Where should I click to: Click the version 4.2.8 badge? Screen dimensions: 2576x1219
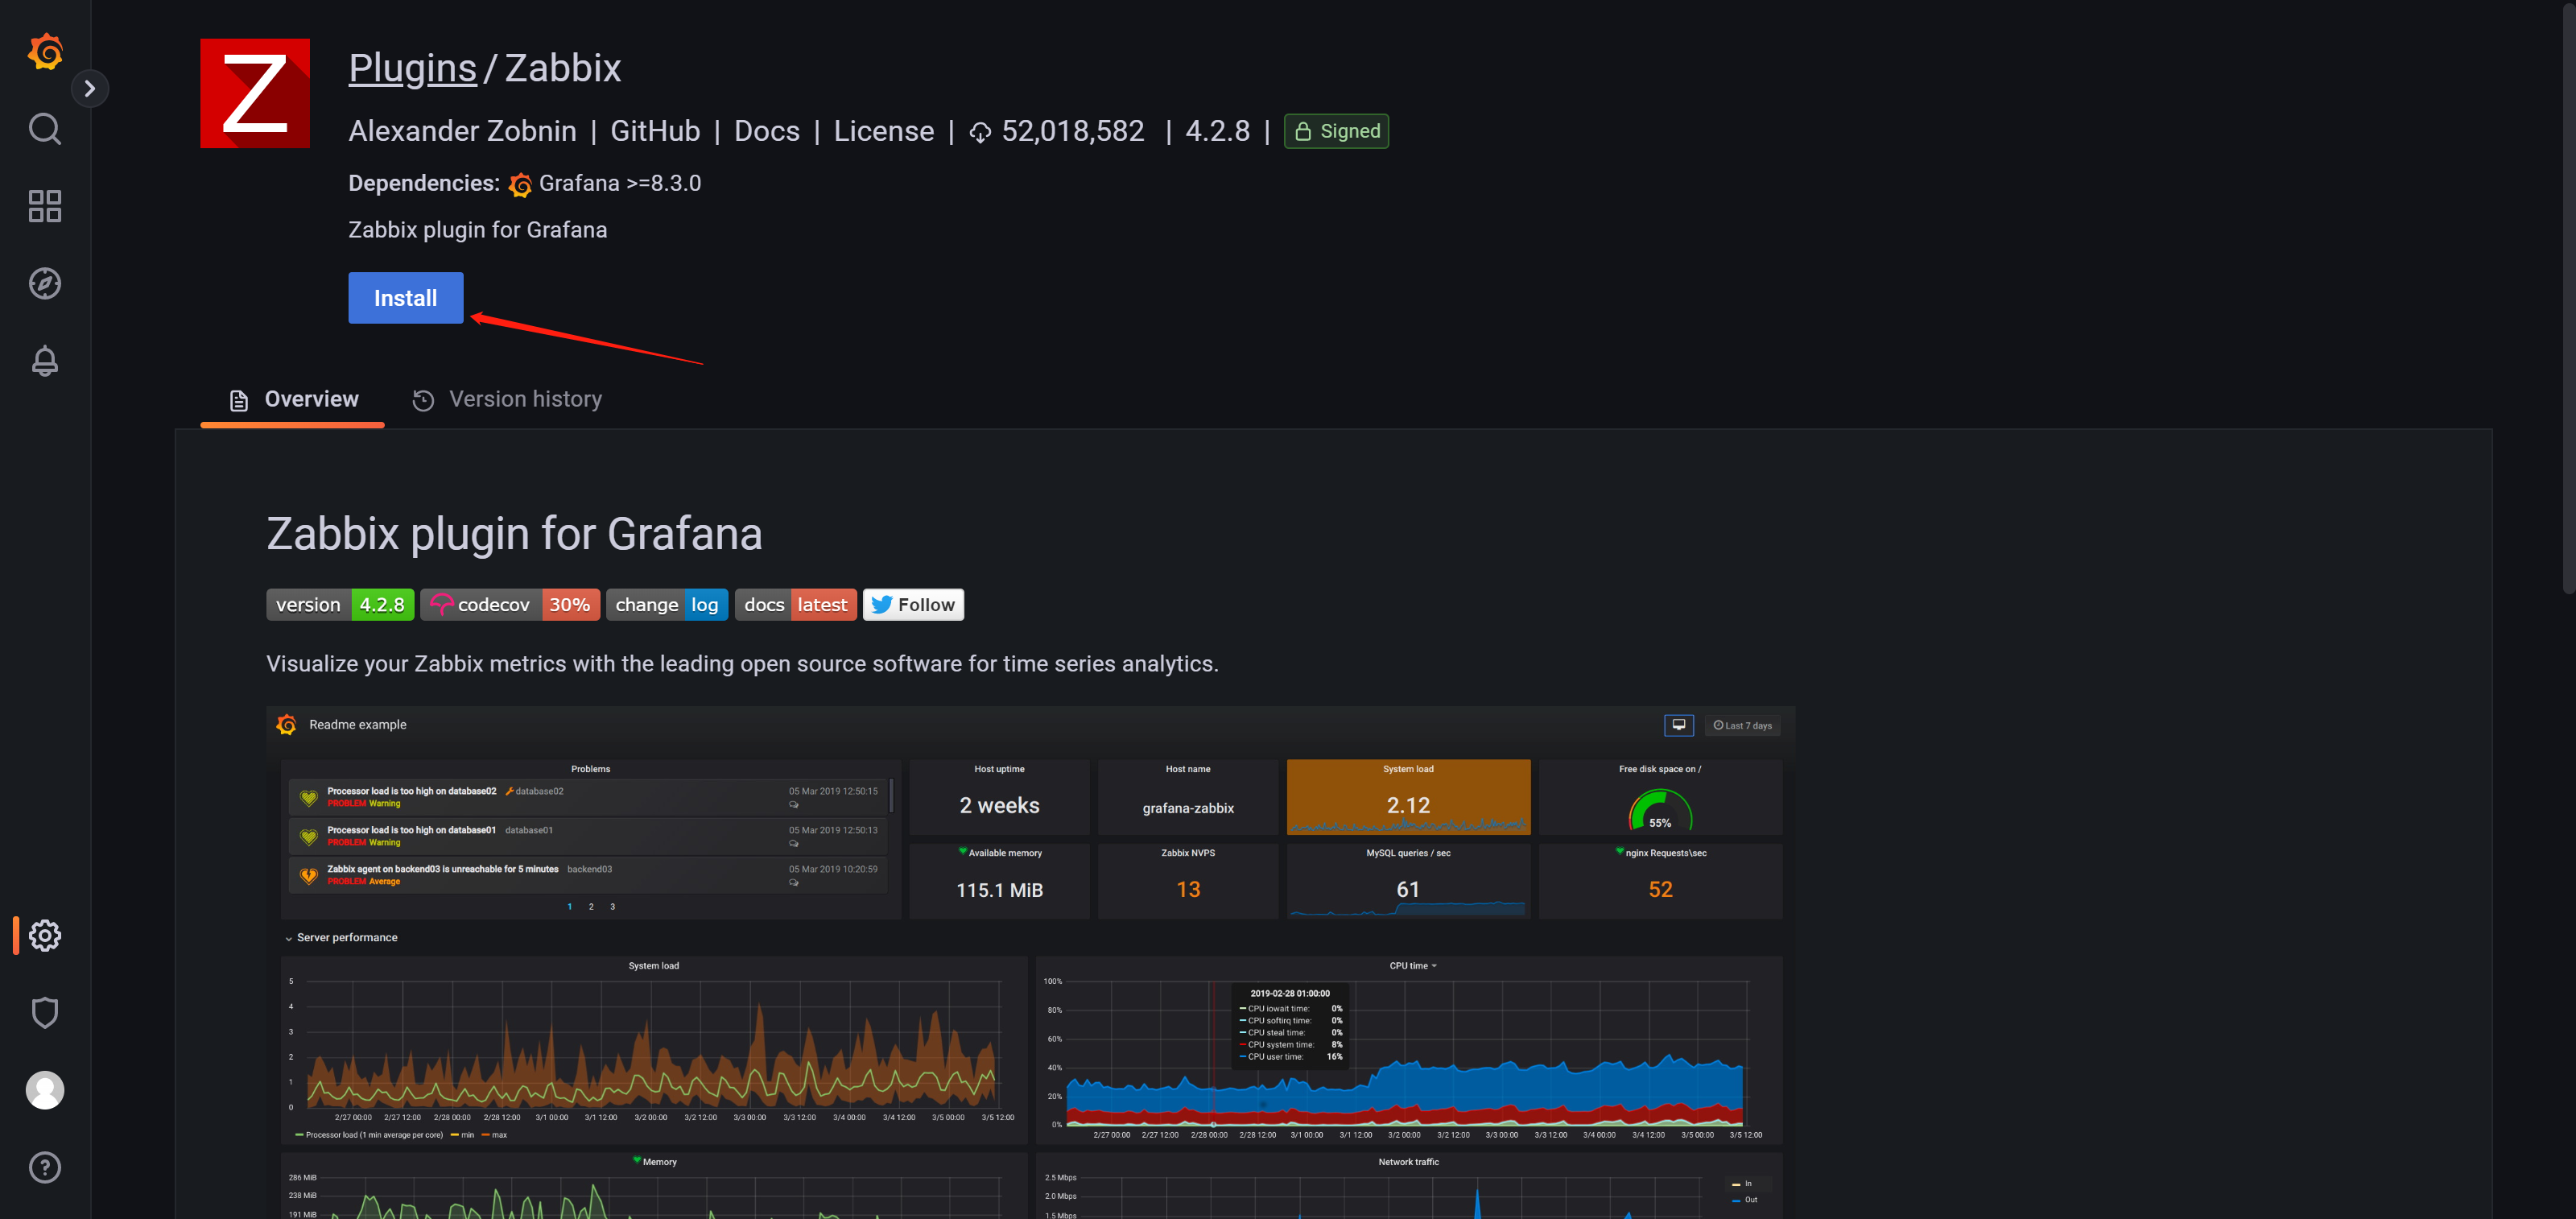[x=340, y=605]
